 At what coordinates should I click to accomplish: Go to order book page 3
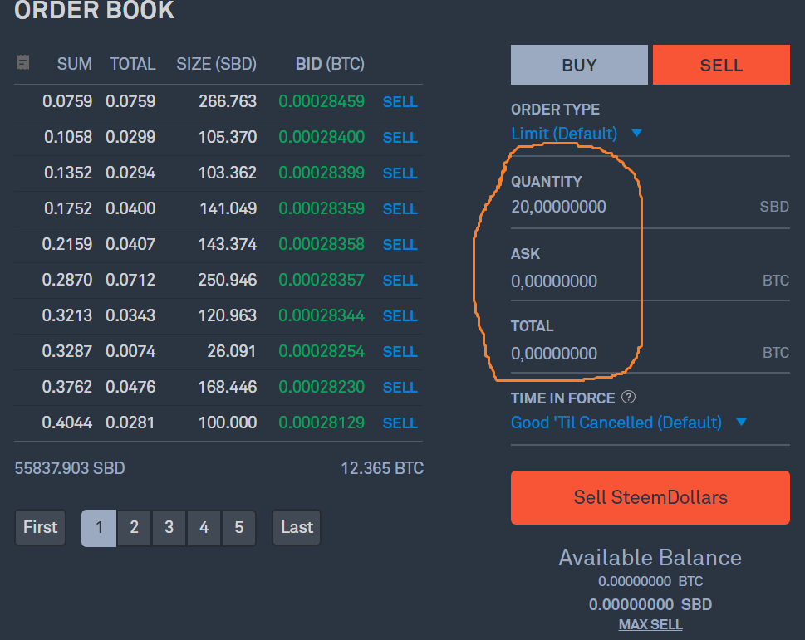(x=169, y=528)
